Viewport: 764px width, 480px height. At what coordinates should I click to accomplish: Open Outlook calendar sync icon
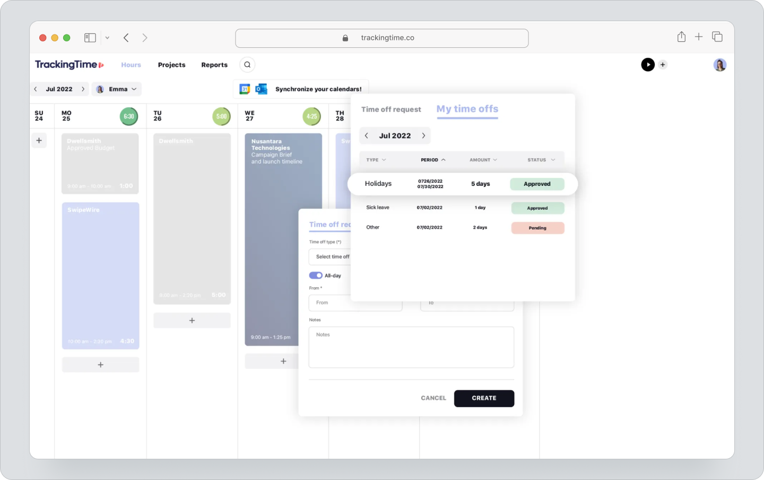coord(261,89)
